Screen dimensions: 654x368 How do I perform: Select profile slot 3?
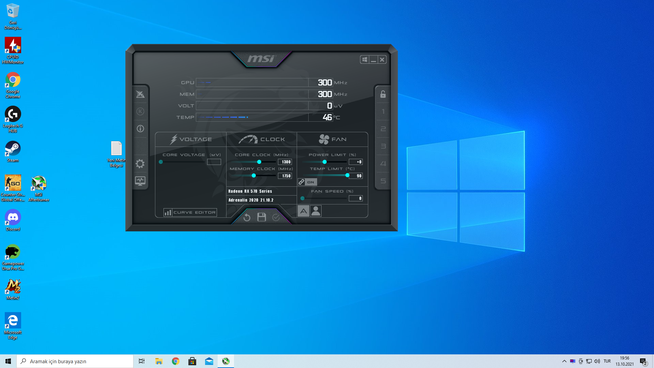click(383, 146)
